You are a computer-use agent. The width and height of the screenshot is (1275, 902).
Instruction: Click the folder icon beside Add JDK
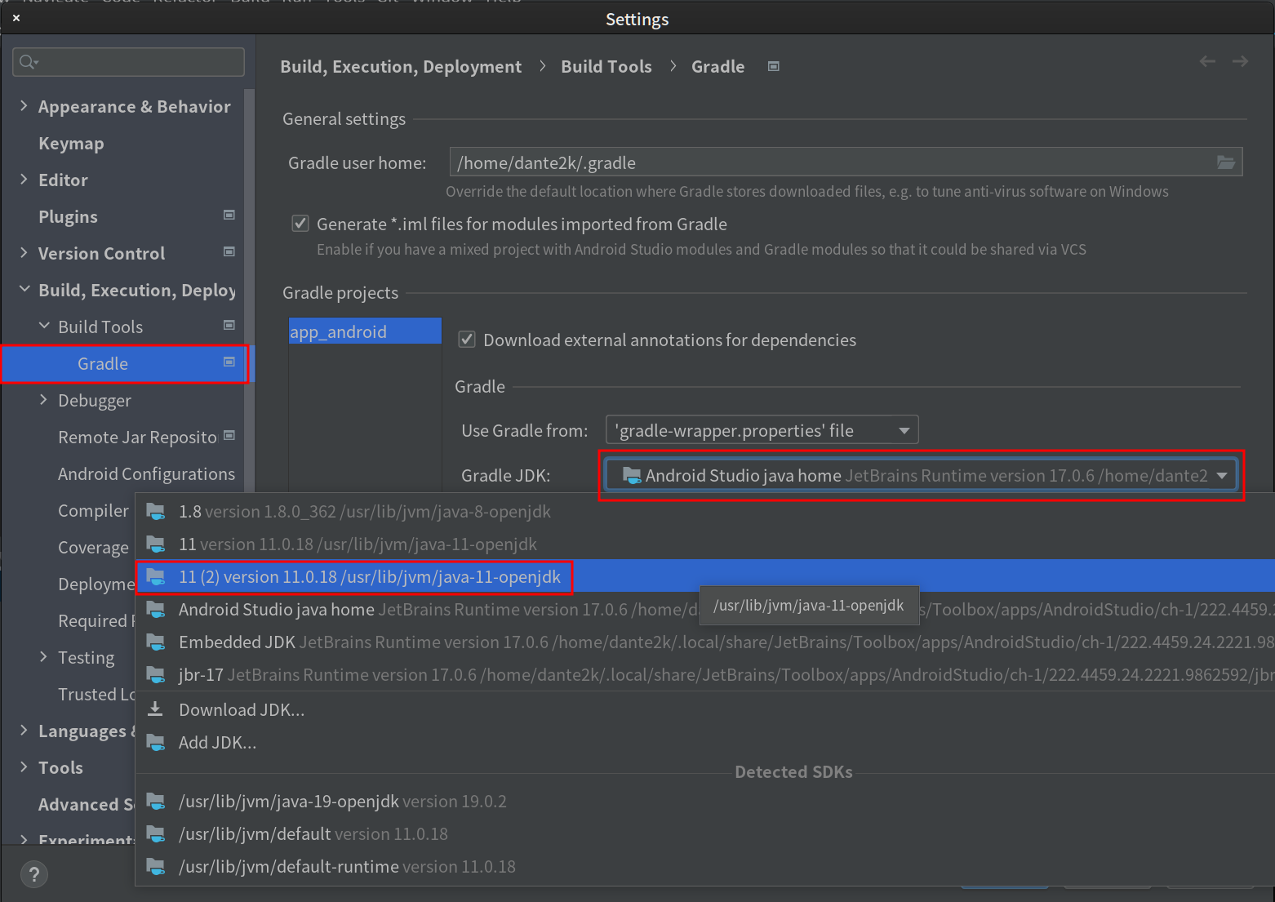tap(155, 743)
